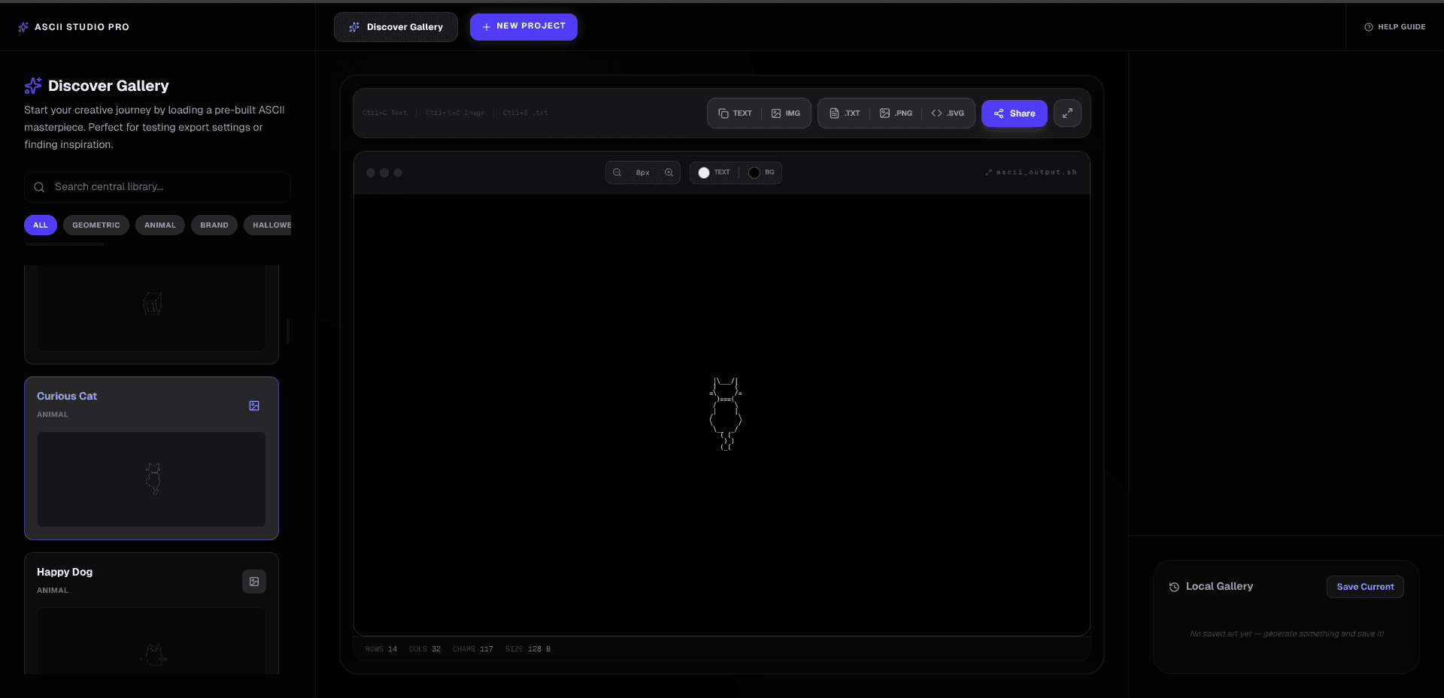Screen dimensions: 1444x698
Task: Click the Ctrl+S .txt shortcut hint
Action: 526,113
